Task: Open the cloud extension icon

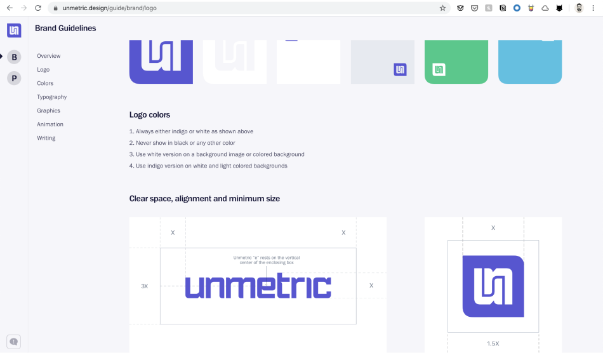Action: click(545, 8)
